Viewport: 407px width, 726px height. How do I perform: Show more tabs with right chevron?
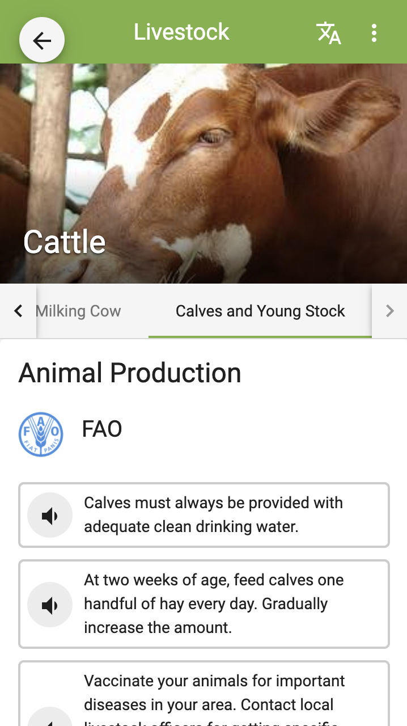pos(389,311)
